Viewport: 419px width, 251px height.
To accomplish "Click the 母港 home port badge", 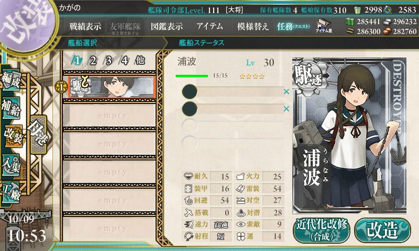I will click(x=39, y=134).
